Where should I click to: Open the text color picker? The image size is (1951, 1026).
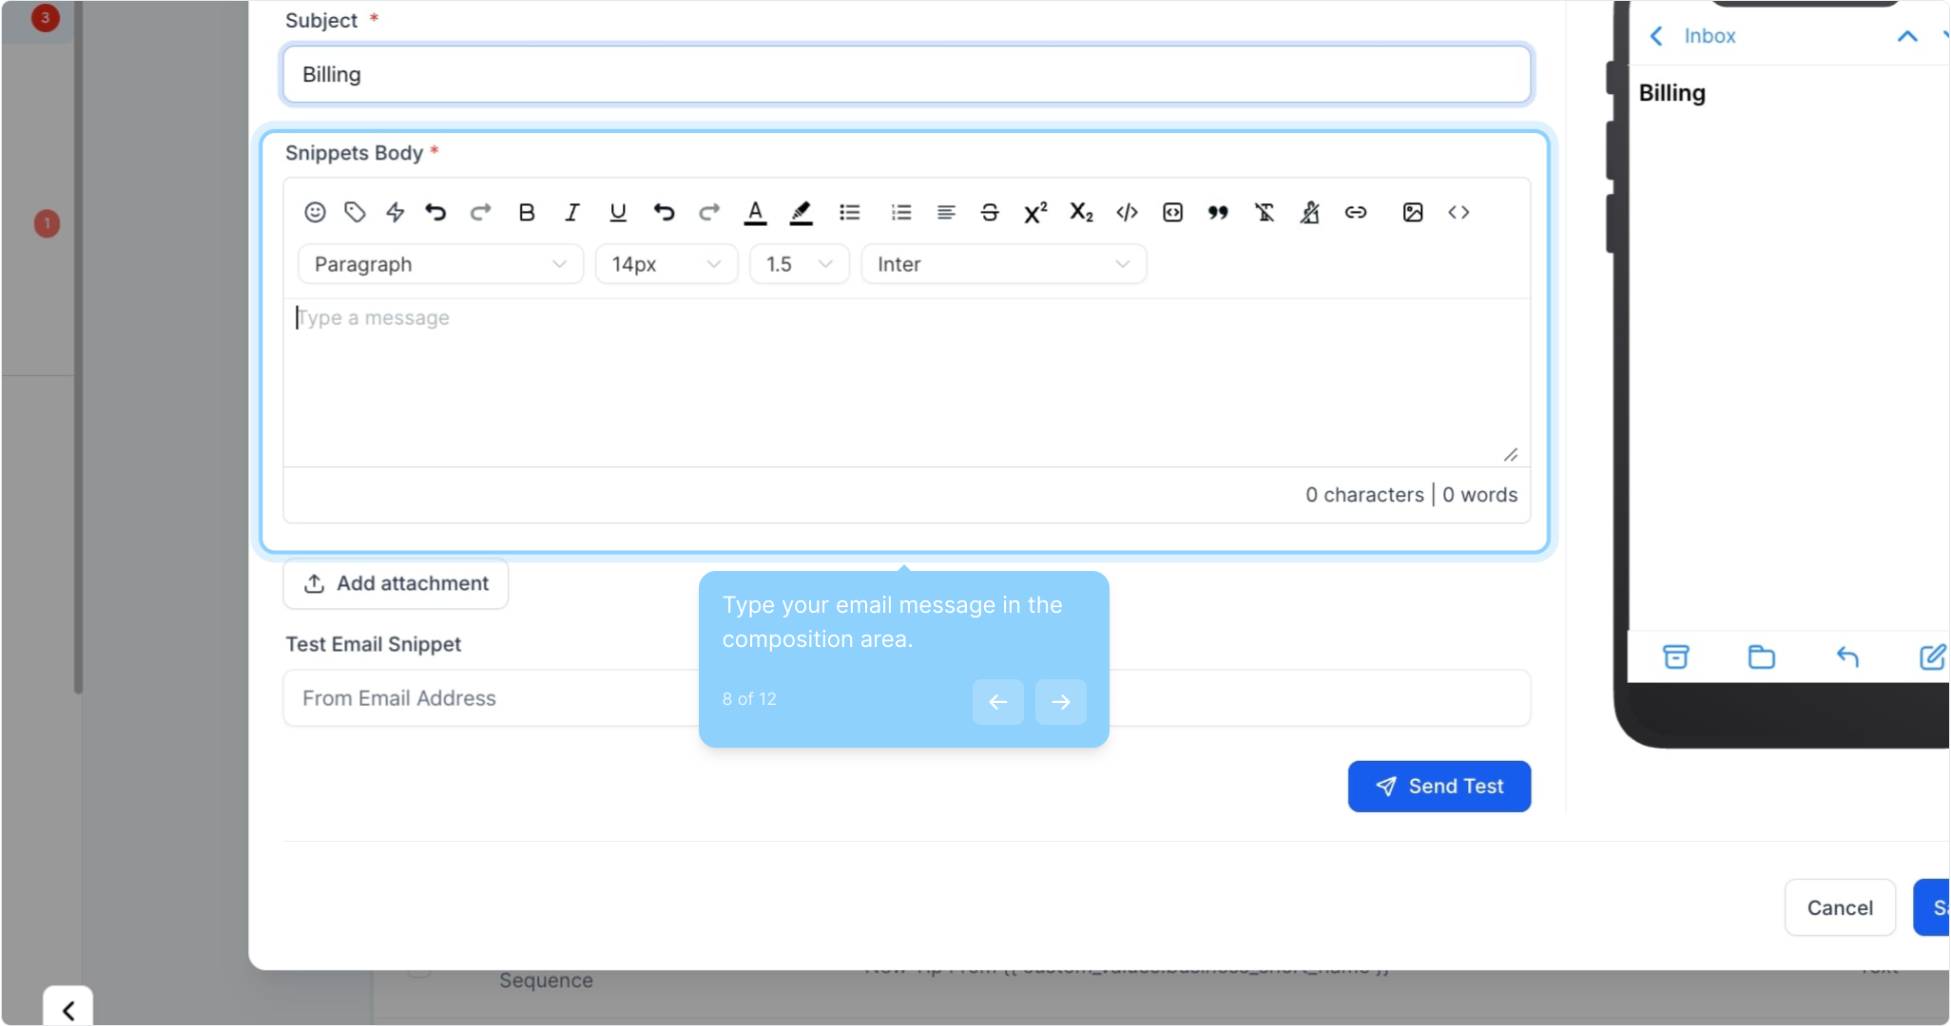tap(755, 212)
